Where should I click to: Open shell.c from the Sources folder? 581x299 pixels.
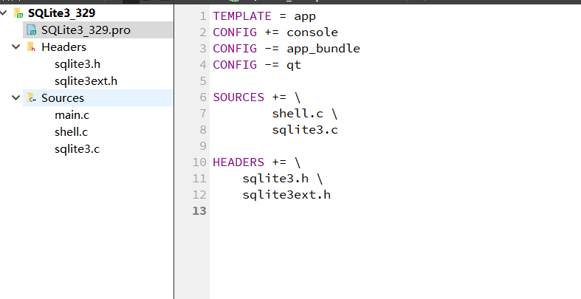pos(71,132)
